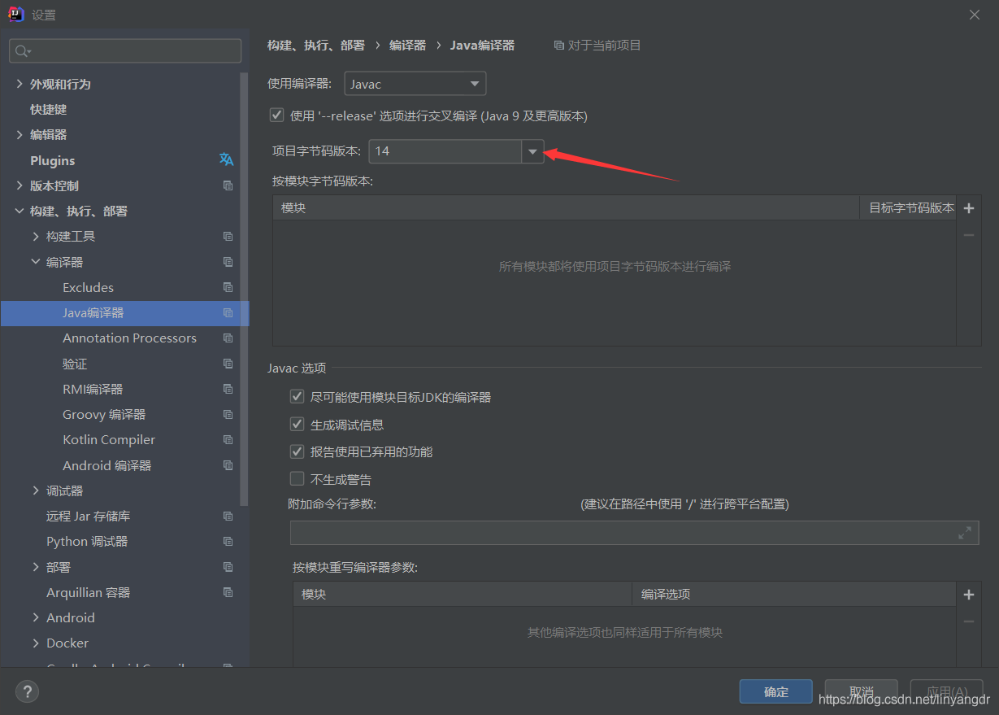Click project-level icon beside 构建工具

click(x=228, y=237)
